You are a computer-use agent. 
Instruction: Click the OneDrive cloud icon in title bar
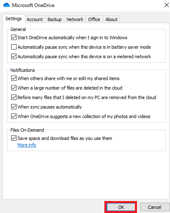point(7,5)
